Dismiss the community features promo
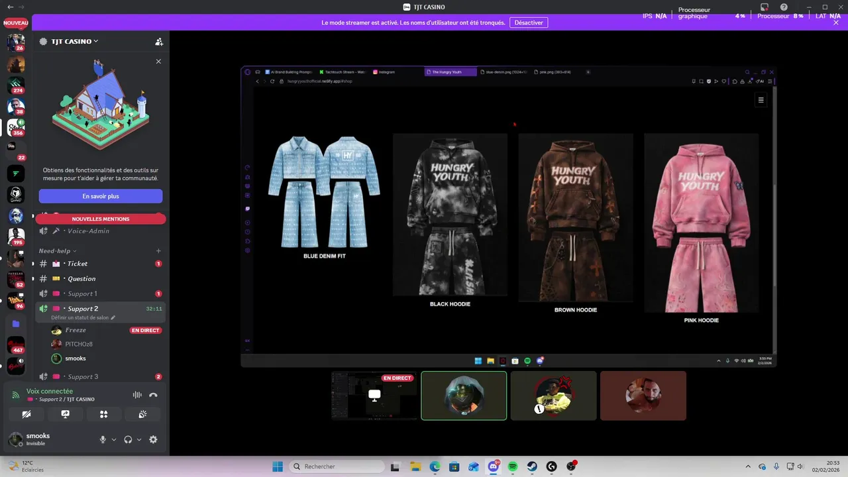 158,61
